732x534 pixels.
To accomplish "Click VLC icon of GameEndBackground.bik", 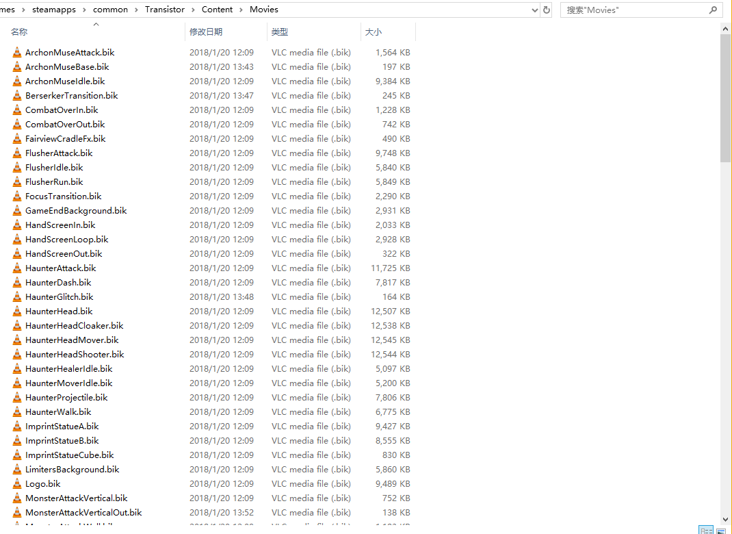I will point(17,211).
